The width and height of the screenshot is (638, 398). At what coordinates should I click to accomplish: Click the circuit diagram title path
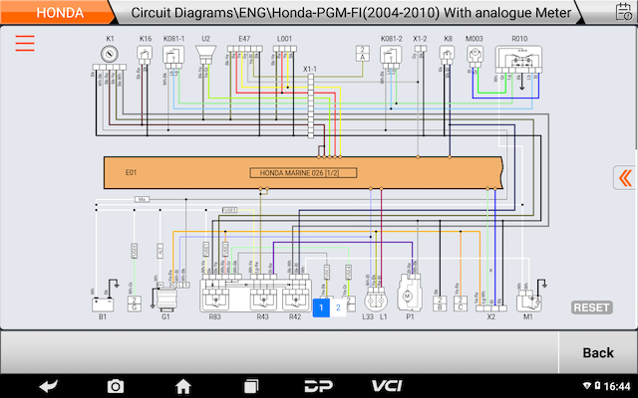(x=351, y=13)
